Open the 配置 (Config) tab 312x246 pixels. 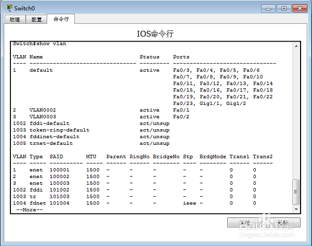click(36, 19)
